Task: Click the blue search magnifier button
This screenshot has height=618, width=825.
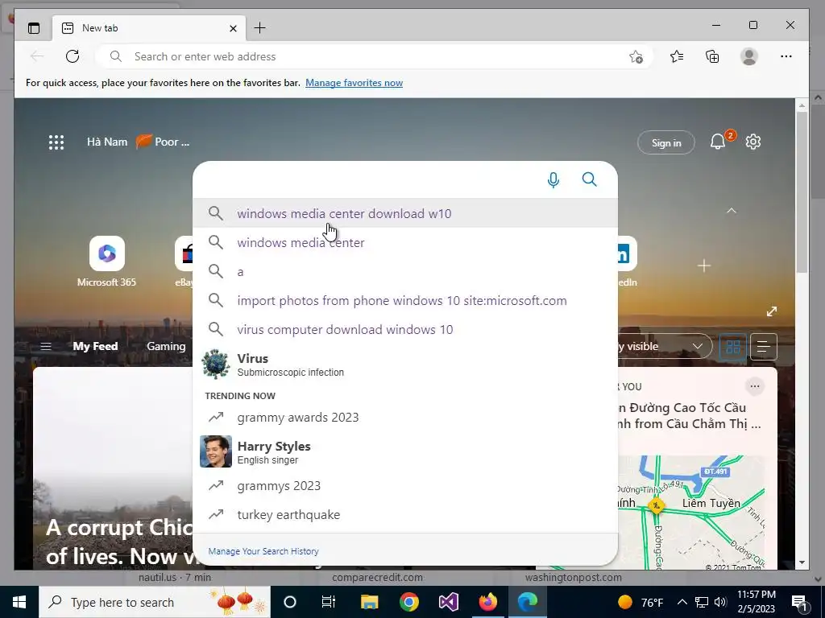Action: [589, 179]
